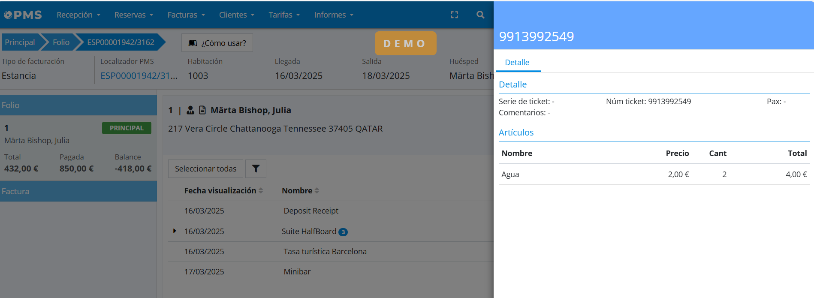Viewport: 814px width, 298px height.
Task: Open the Facturas menu
Action: pos(186,15)
